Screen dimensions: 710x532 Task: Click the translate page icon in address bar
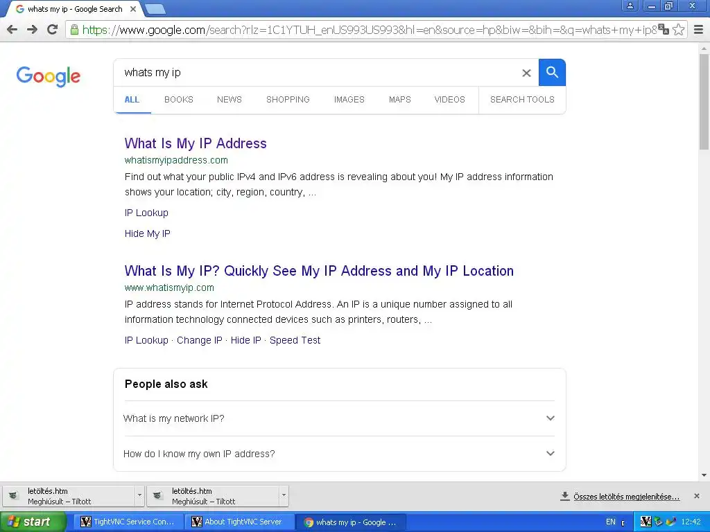pos(664,29)
